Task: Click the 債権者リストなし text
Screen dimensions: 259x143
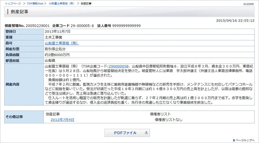Action: click(x=169, y=120)
